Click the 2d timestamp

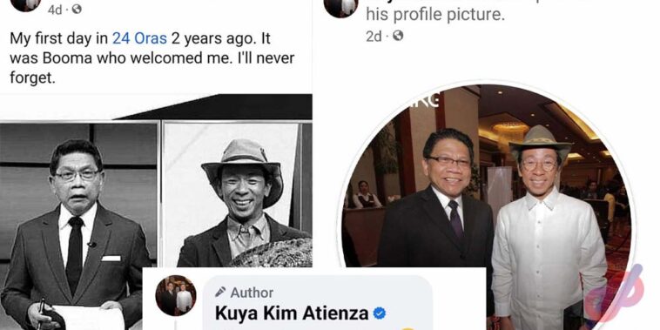coord(374,37)
